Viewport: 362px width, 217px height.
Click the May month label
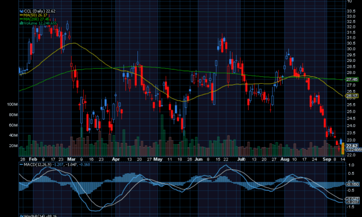pos(158,159)
